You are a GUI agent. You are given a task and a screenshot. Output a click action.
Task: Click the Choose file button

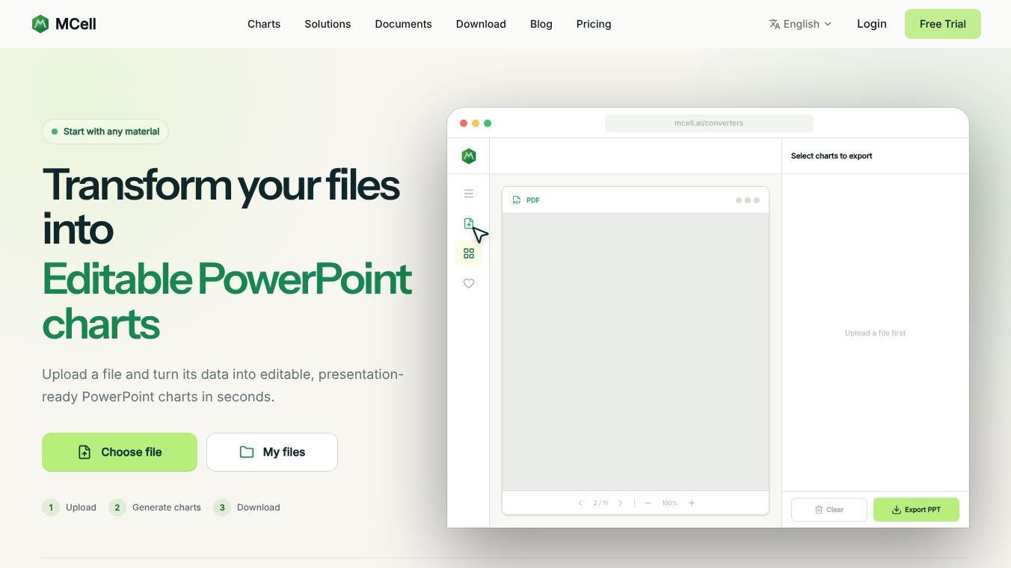(120, 452)
